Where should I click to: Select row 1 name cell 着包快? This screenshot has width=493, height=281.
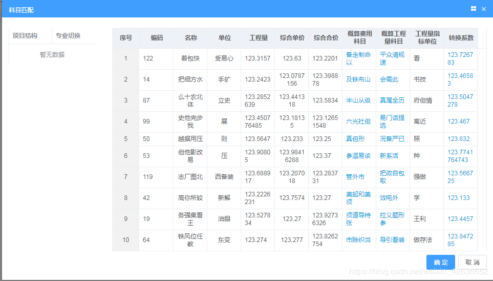pyautogui.click(x=190, y=58)
